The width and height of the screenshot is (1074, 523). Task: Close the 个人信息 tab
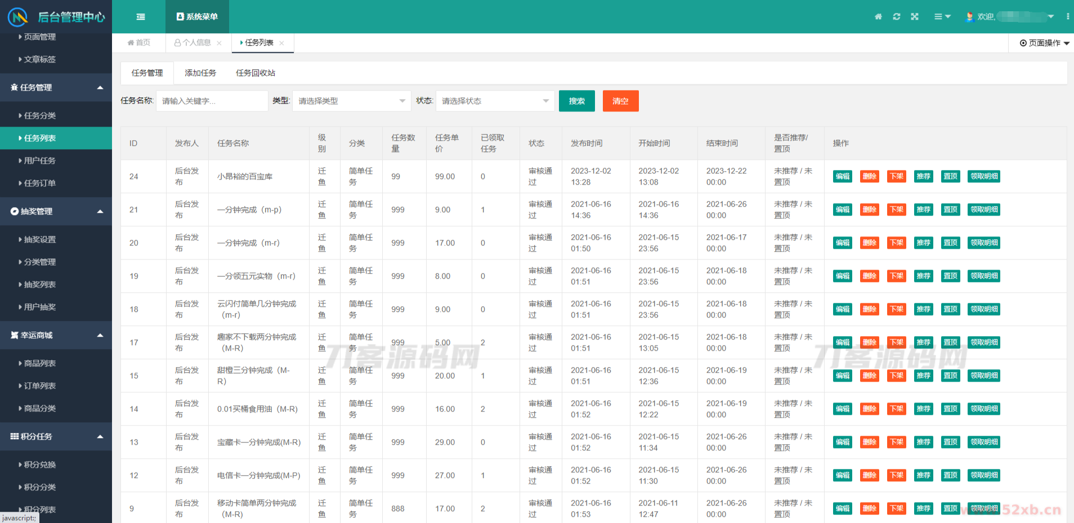click(x=219, y=43)
